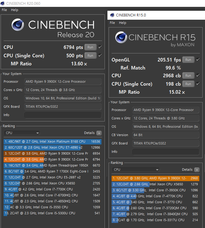Select R15 Xeon X5650 row scoring 1279
Screen dimensions: 205x228
click(155, 184)
